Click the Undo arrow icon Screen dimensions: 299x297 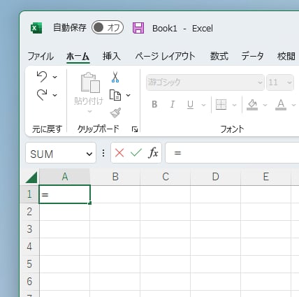pyautogui.click(x=42, y=76)
